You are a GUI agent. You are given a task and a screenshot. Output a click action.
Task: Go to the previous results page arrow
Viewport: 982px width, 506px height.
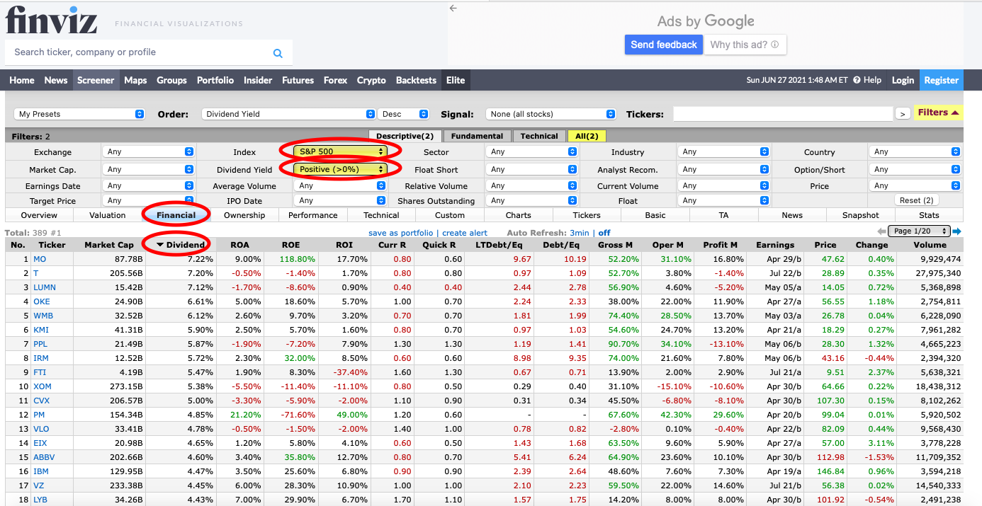(881, 231)
